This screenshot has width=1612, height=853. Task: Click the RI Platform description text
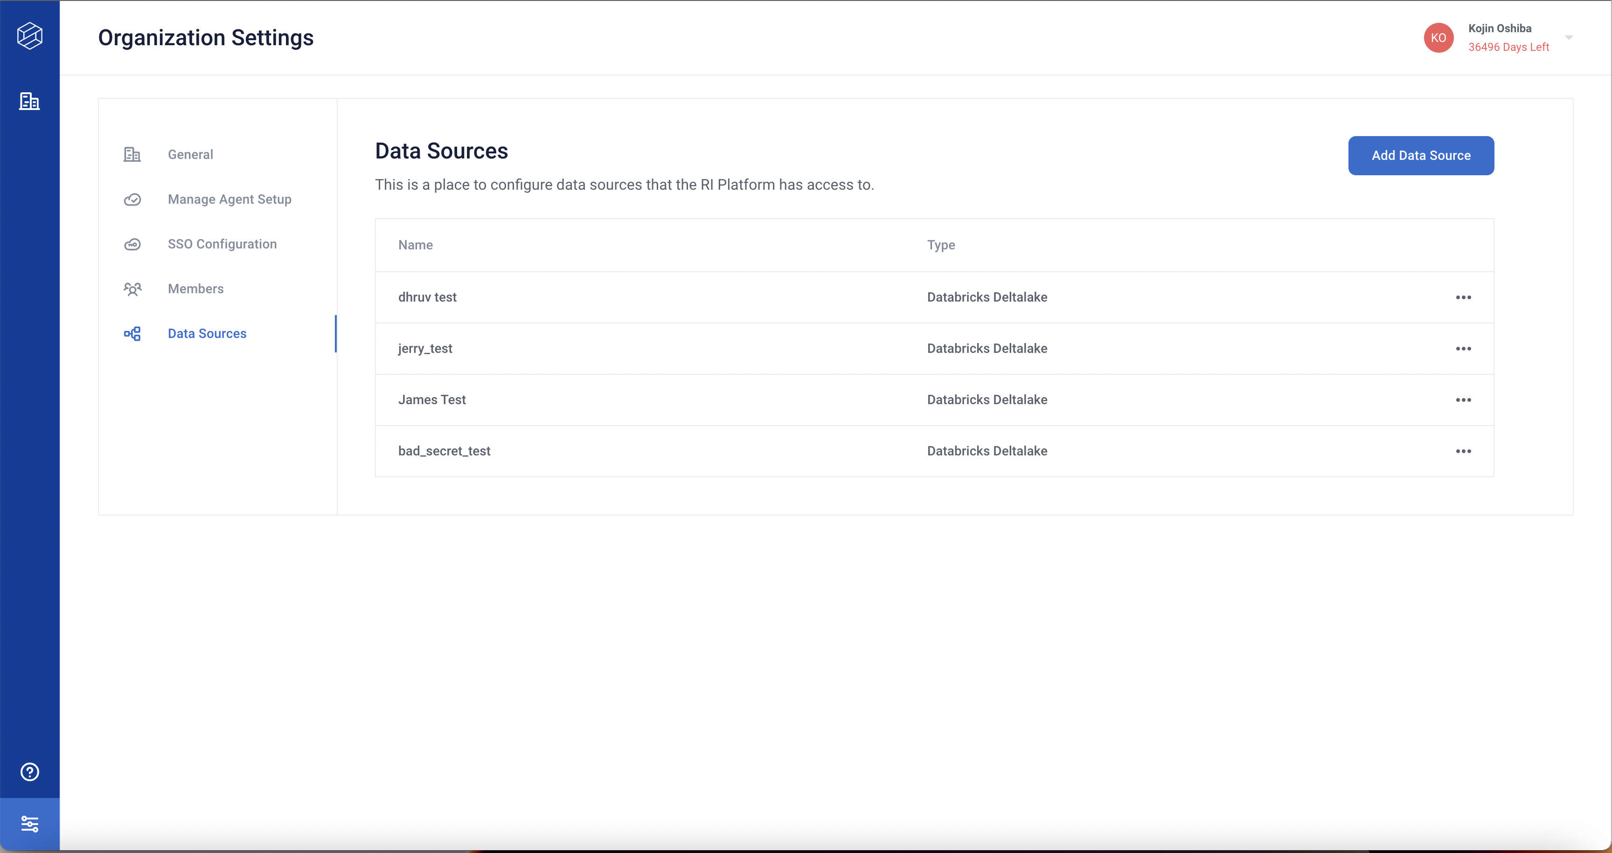tap(624, 185)
